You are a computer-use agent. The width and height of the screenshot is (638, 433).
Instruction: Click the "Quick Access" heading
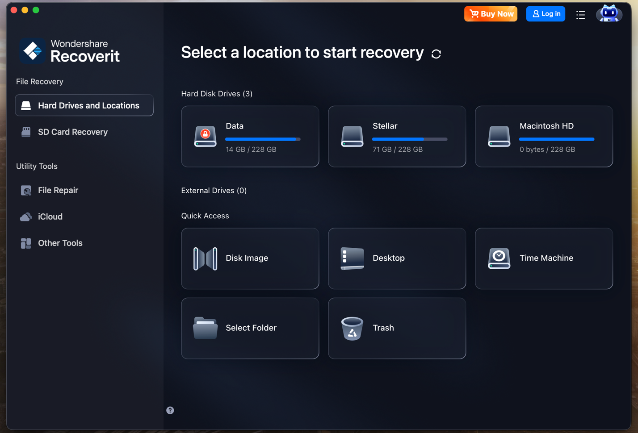tap(205, 216)
